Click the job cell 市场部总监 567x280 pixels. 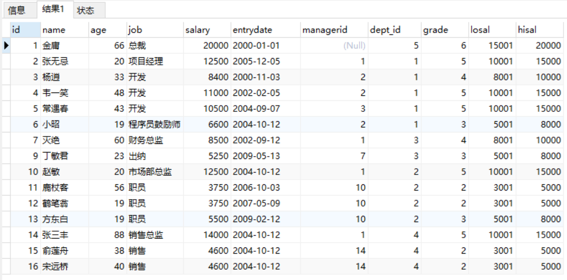(155, 172)
